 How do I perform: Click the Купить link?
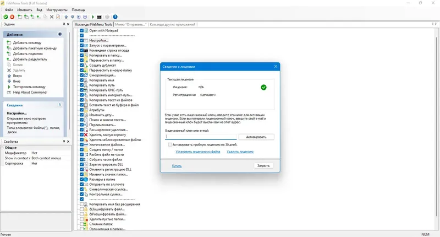(x=177, y=166)
